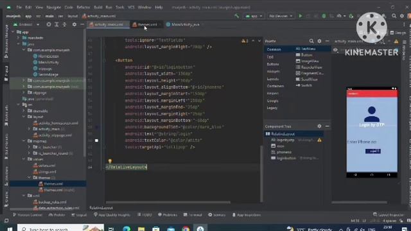Minimize the Component Tree panel

[x=327, y=126]
